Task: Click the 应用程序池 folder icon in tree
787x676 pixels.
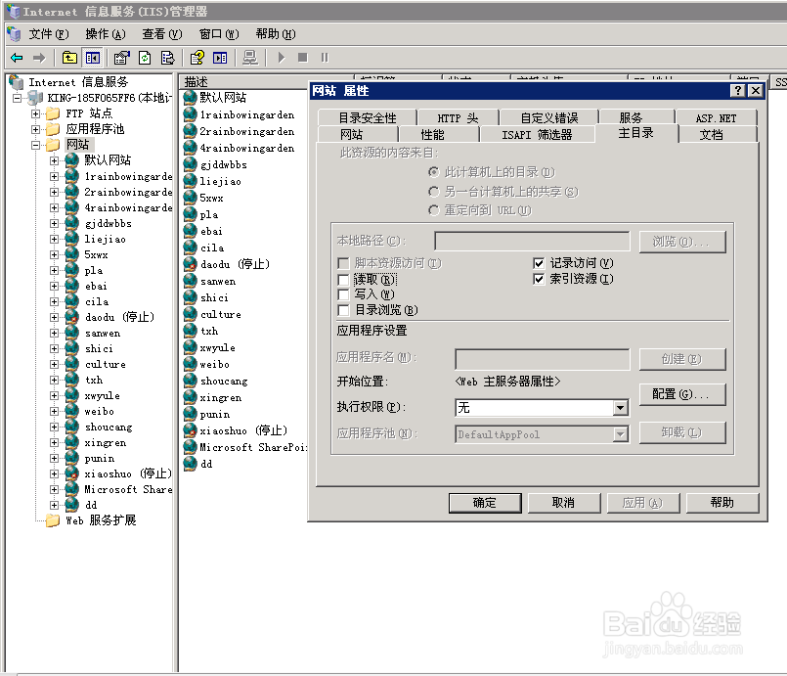Action: click(53, 129)
